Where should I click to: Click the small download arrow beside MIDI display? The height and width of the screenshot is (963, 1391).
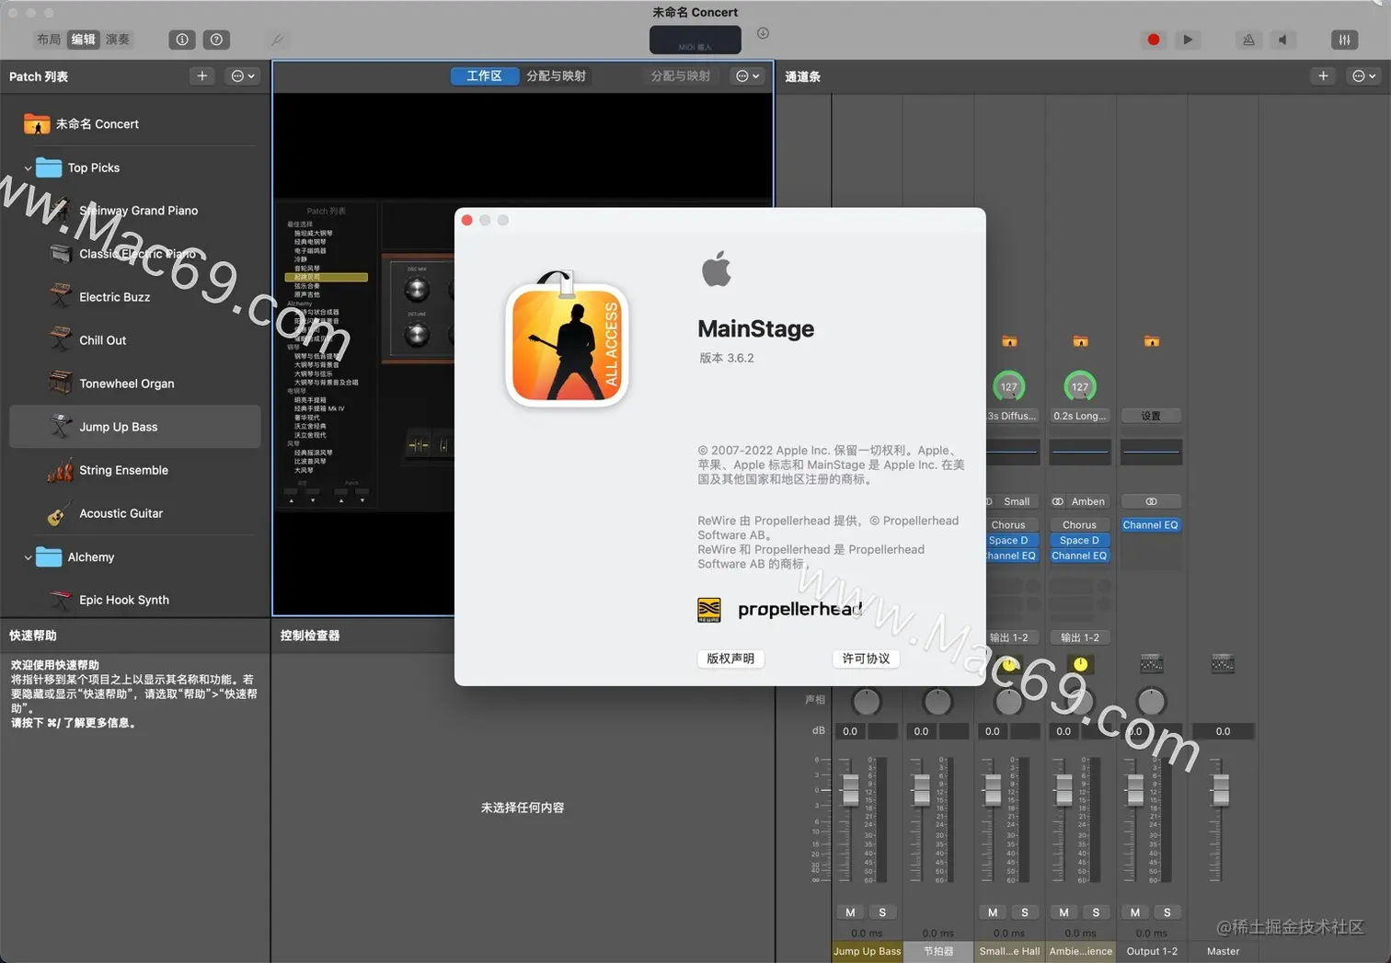[763, 33]
